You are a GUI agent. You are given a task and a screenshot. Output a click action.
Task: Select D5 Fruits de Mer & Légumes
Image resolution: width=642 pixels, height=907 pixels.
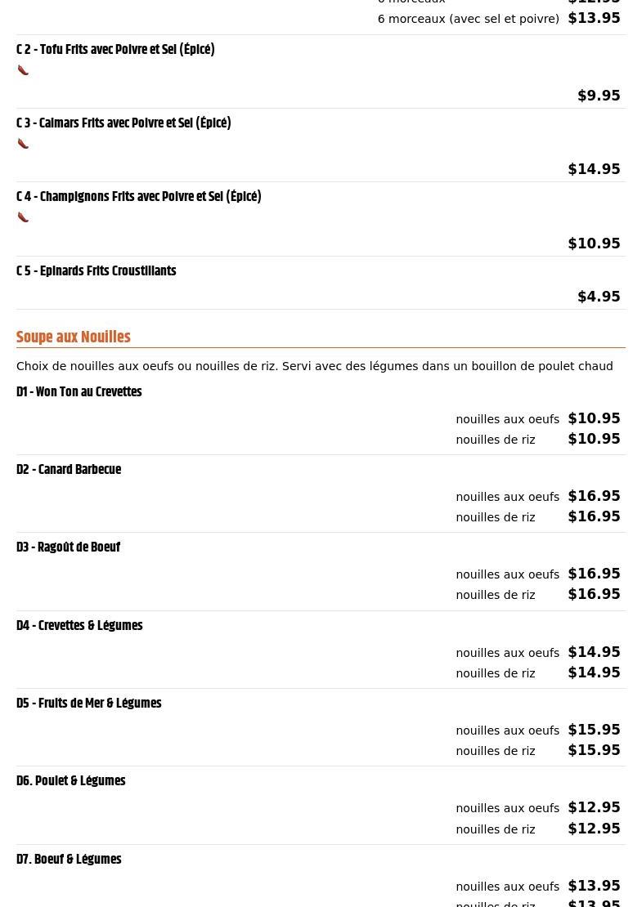click(x=88, y=704)
